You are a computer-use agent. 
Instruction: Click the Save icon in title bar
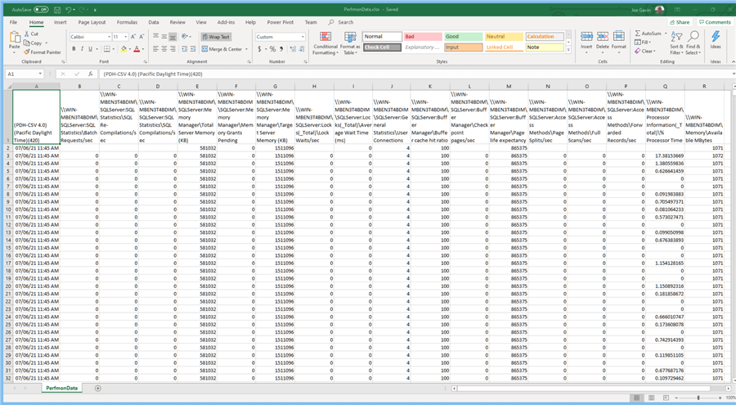point(59,9)
